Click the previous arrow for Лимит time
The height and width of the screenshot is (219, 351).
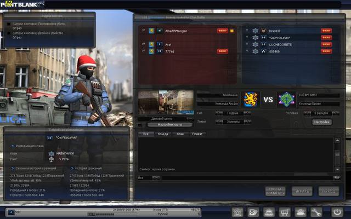(219, 122)
